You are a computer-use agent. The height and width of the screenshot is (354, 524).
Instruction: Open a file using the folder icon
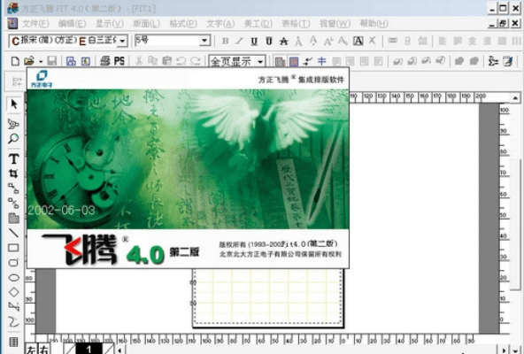(29, 61)
